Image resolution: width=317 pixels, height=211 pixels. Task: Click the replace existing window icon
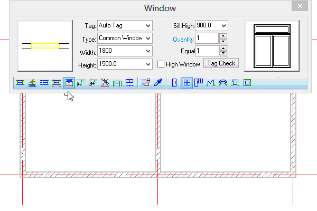click(x=146, y=83)
